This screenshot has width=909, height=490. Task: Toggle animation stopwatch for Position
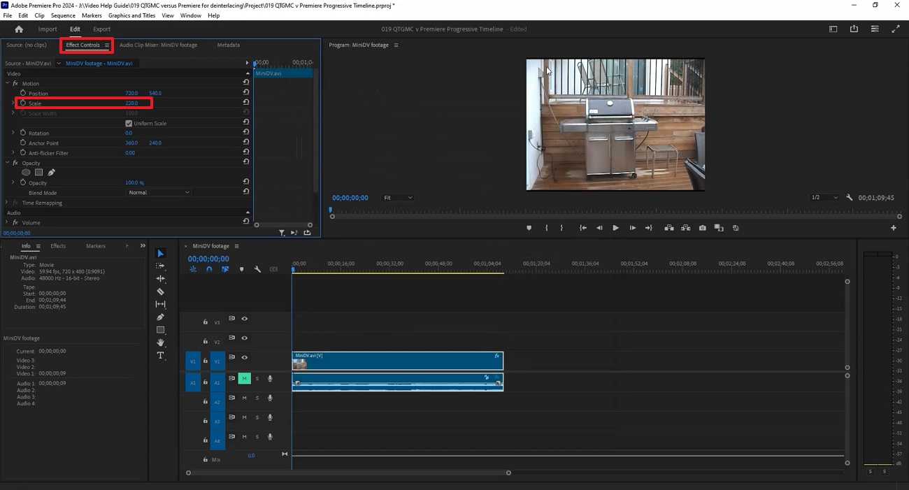coord(23,93)
